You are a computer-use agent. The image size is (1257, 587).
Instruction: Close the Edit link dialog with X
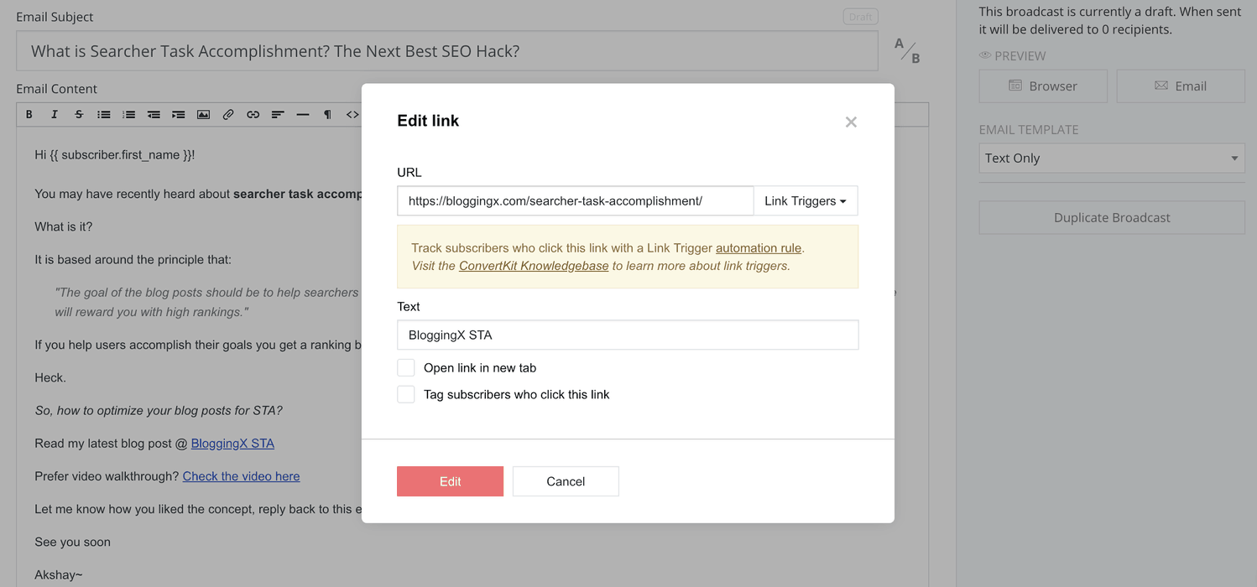(x=851, y=122)
